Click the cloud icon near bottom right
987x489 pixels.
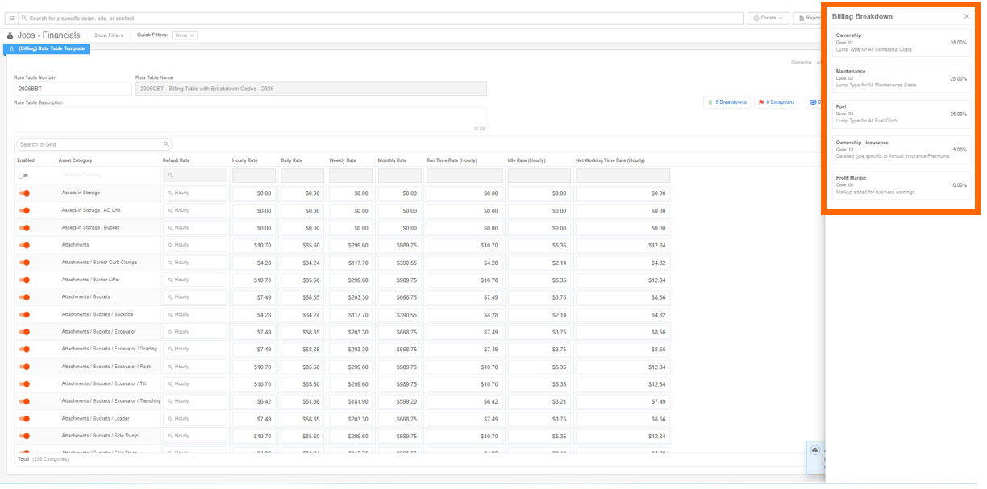[x=815, y=450]
